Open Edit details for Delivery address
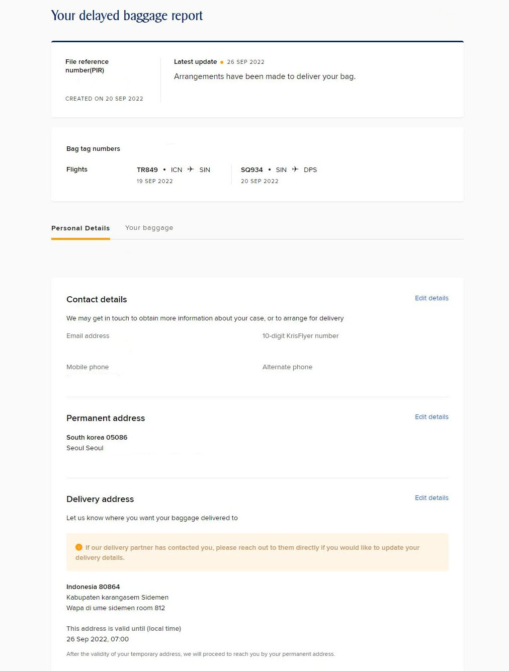509x671 pixels. pos(431,497)
